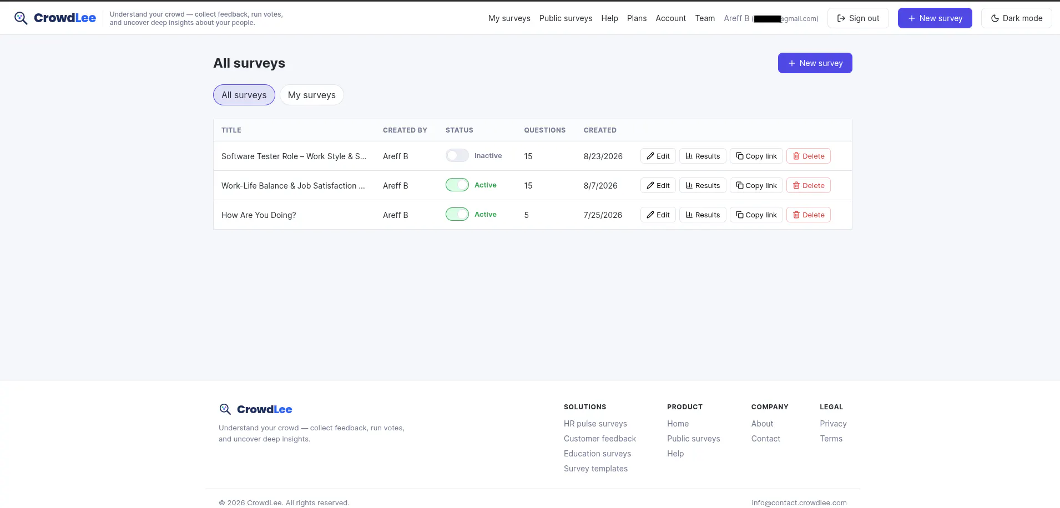View Results for Work-Life Balance survey

point(703,185)
